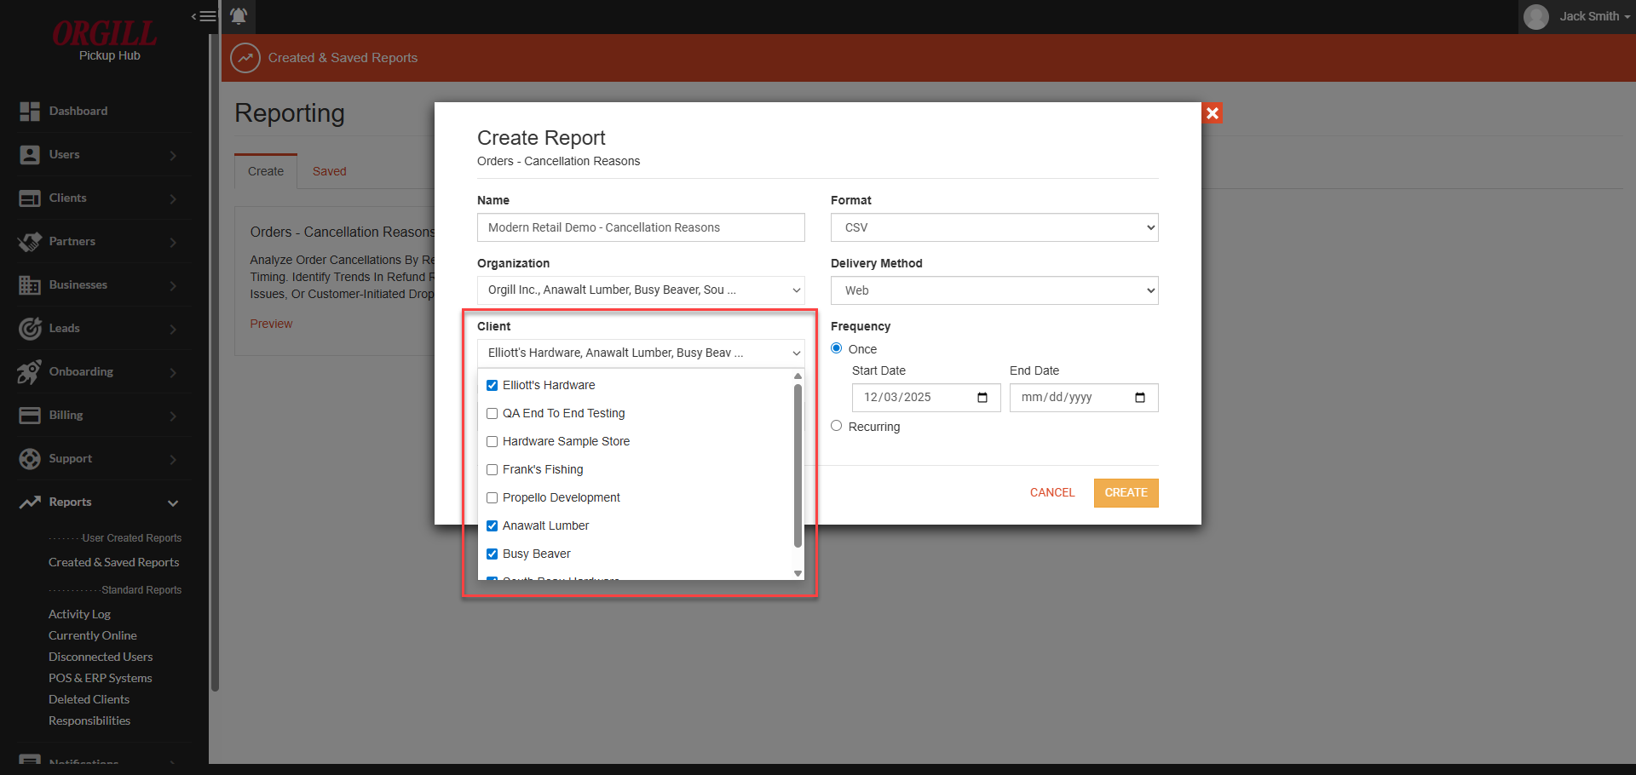
Task: Click the Created & Saved Reports header icon
Action: pyautogui.click(x=245, y=58)
